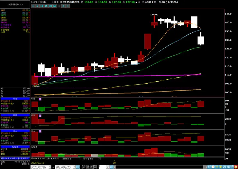Screen dimensions: 238x169
Task: Click the fullscreen expand icon
Action: pyautogui.click(x=228, y=167)
